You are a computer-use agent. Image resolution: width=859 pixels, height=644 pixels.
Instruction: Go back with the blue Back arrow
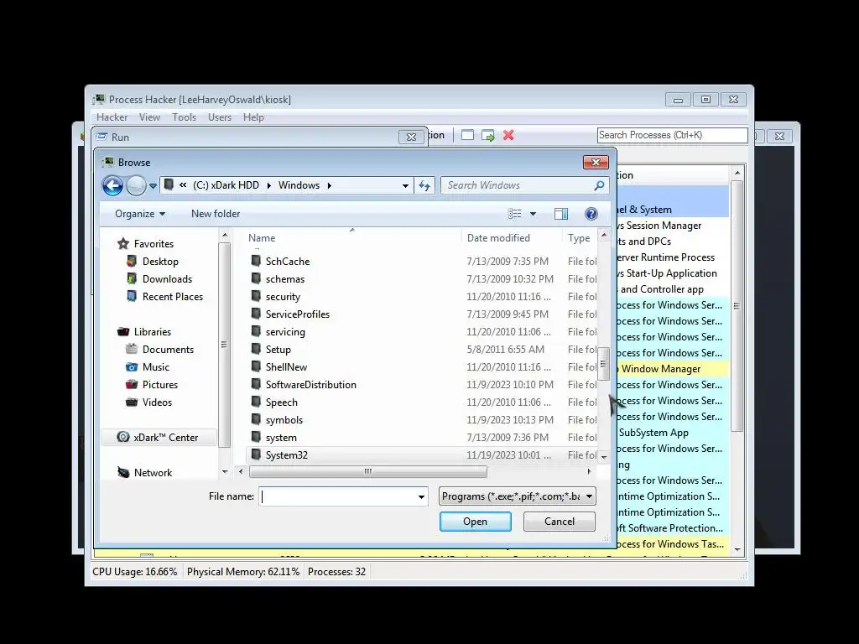113,185
